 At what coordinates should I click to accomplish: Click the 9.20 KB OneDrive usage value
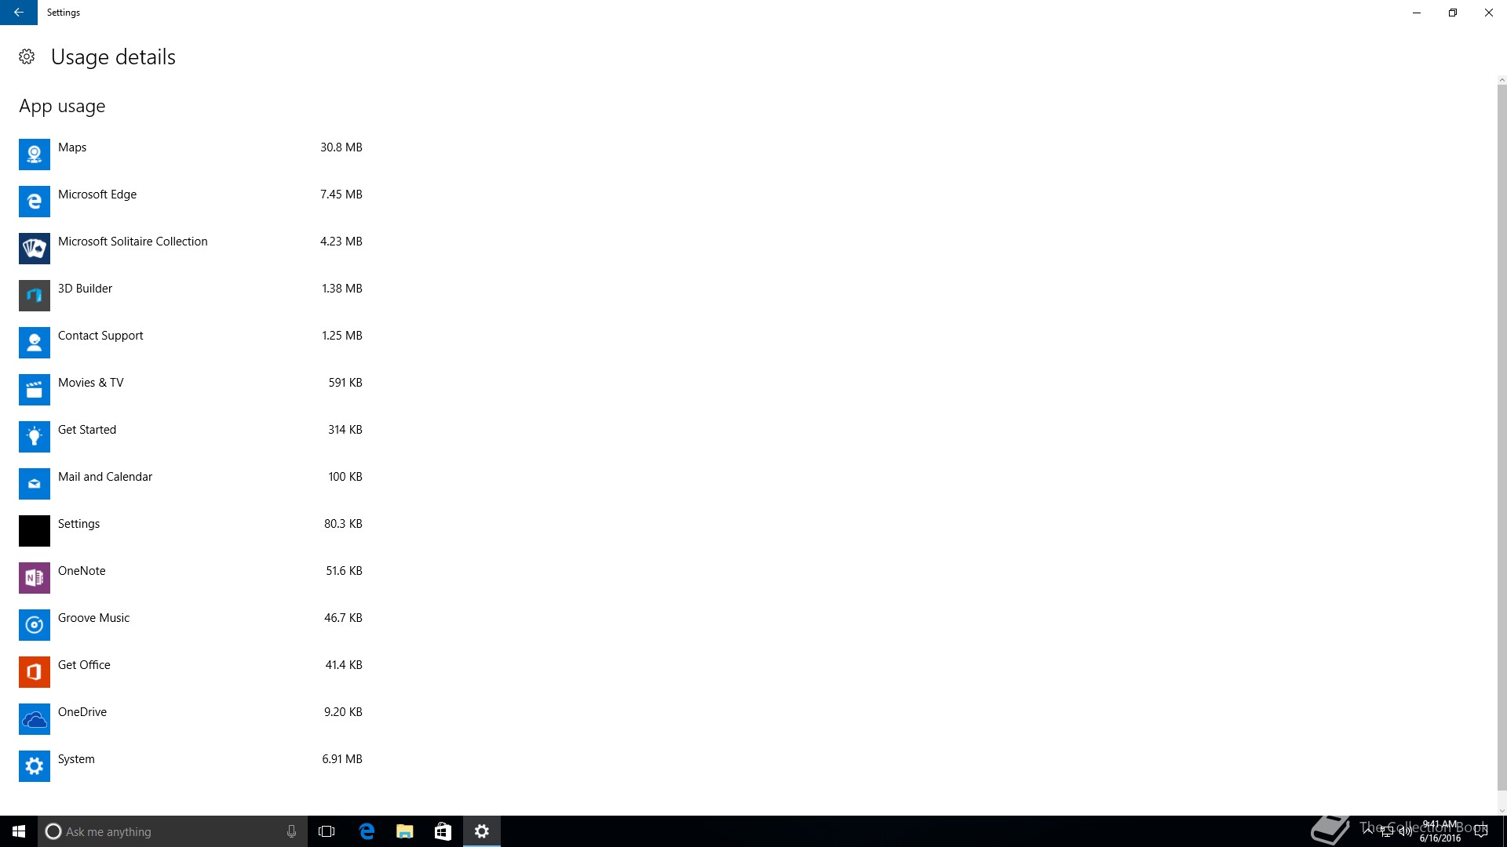[x=343, y=712]
